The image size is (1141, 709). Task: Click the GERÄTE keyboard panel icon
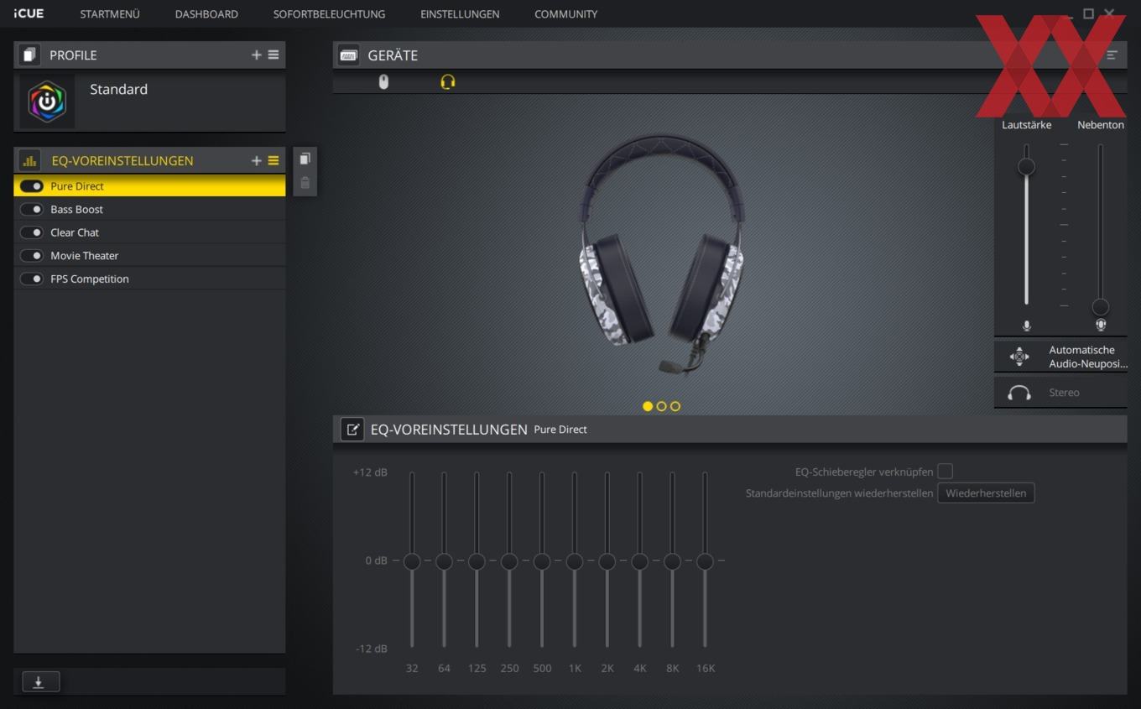coord(348,55)
